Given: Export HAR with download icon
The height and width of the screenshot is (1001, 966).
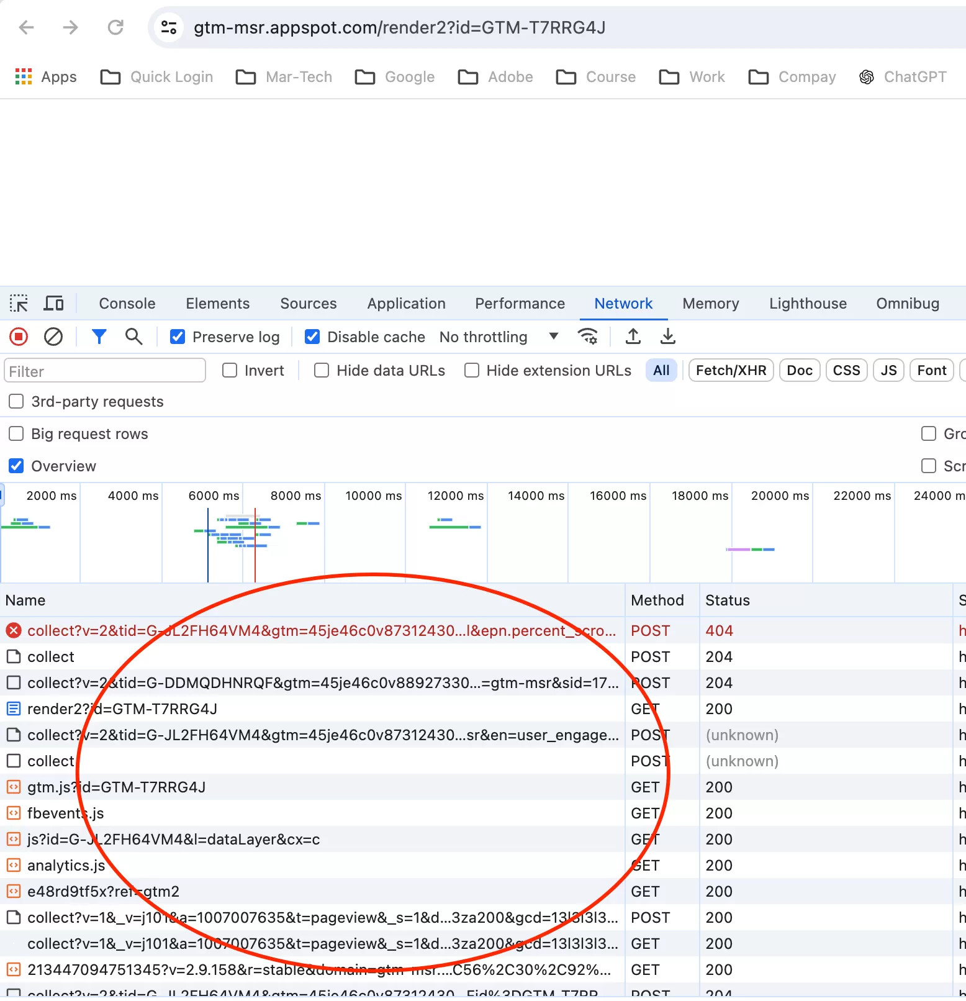Looking at the screenshot, I should click(x=668, y=337).
